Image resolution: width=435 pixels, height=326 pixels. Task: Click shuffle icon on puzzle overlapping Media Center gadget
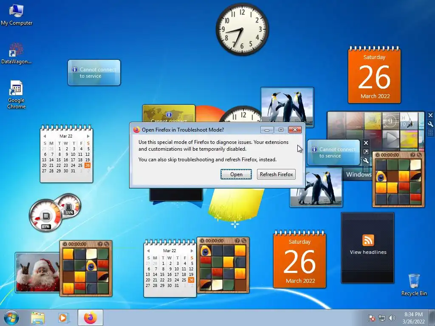(x=419, y=155)
